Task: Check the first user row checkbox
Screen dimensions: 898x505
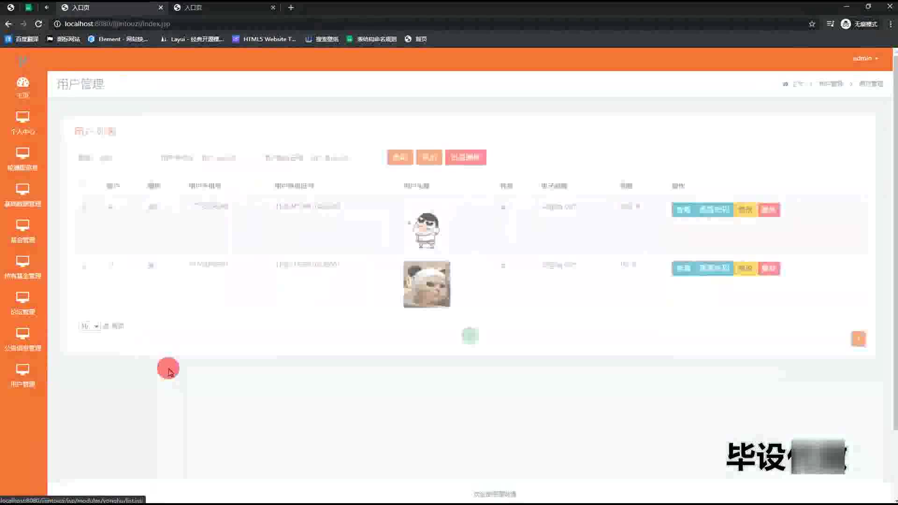Action: click(x=84, y=207)
